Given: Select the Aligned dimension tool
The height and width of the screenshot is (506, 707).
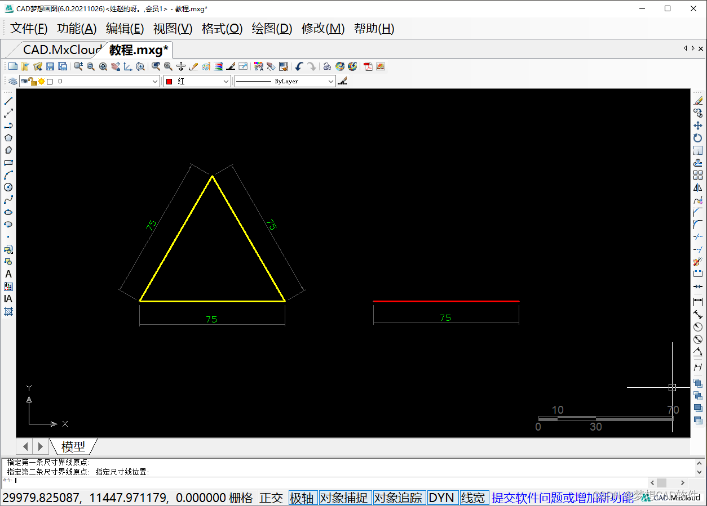Looking at the screenshot, I should (x=698, y=314).
